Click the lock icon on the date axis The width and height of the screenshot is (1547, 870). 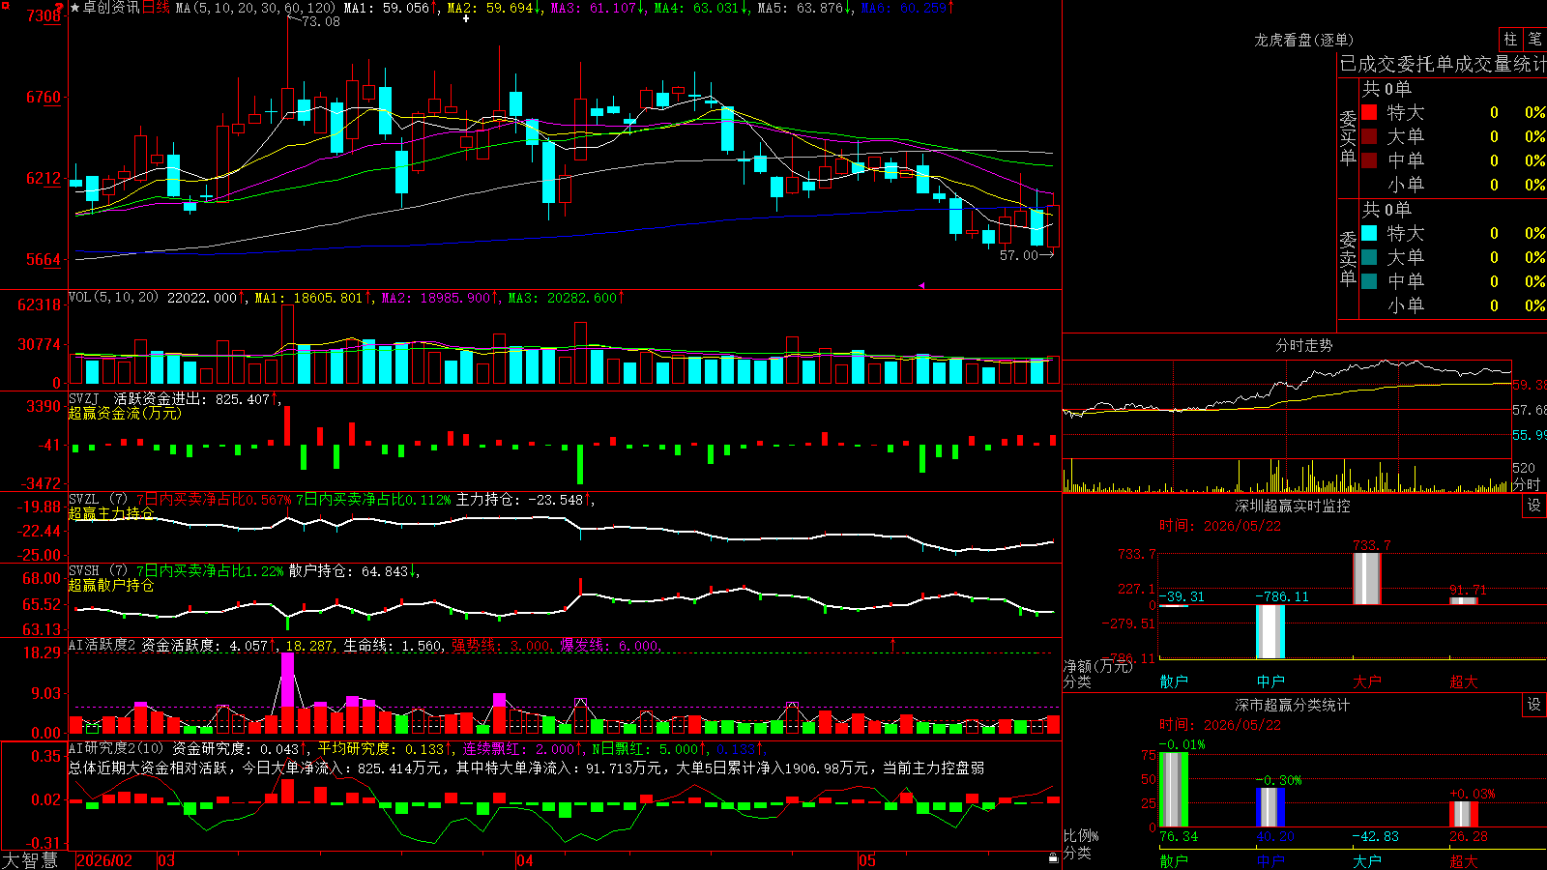tap(1053, 858)
